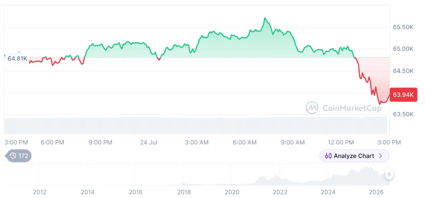This screenshot has width=425, height=198.
Task: Click the candlestick icon in Analyze Chart
Action: click(328, 156)
